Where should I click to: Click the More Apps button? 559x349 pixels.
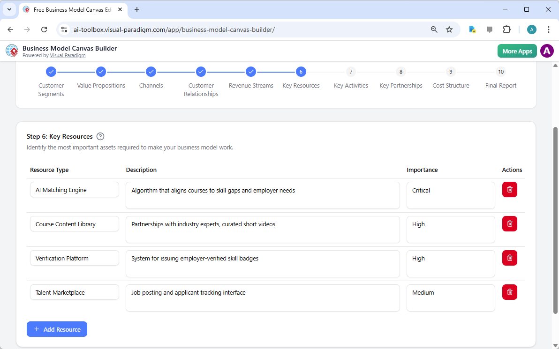point(517,51)
